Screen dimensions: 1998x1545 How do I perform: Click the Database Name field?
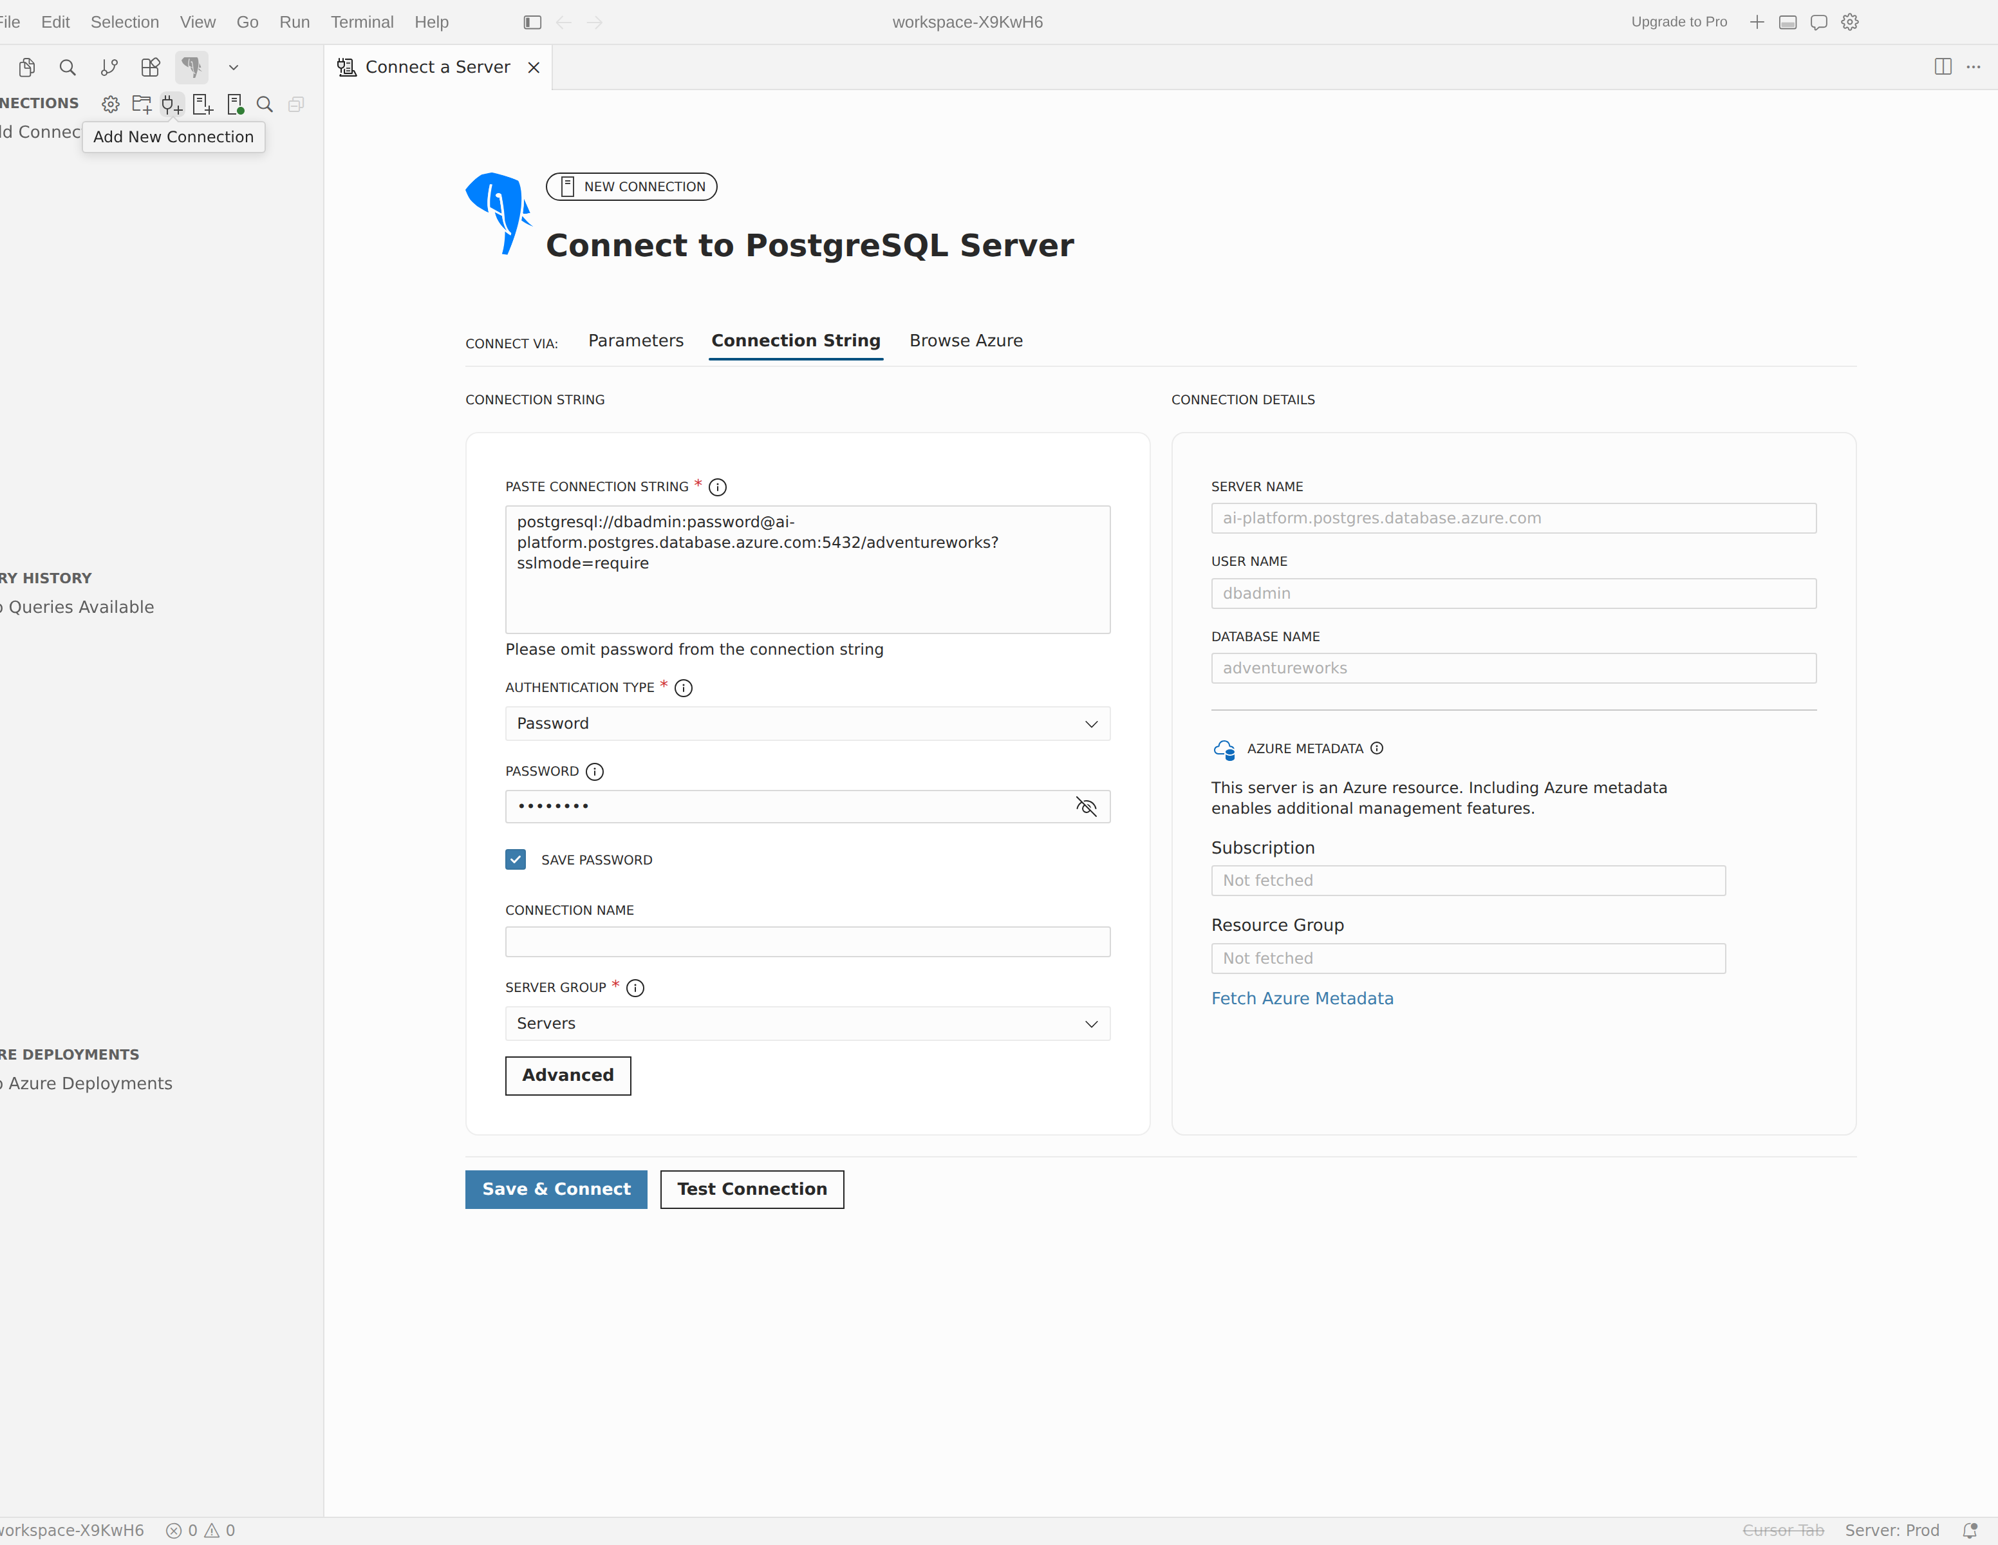coord(1513,669)
